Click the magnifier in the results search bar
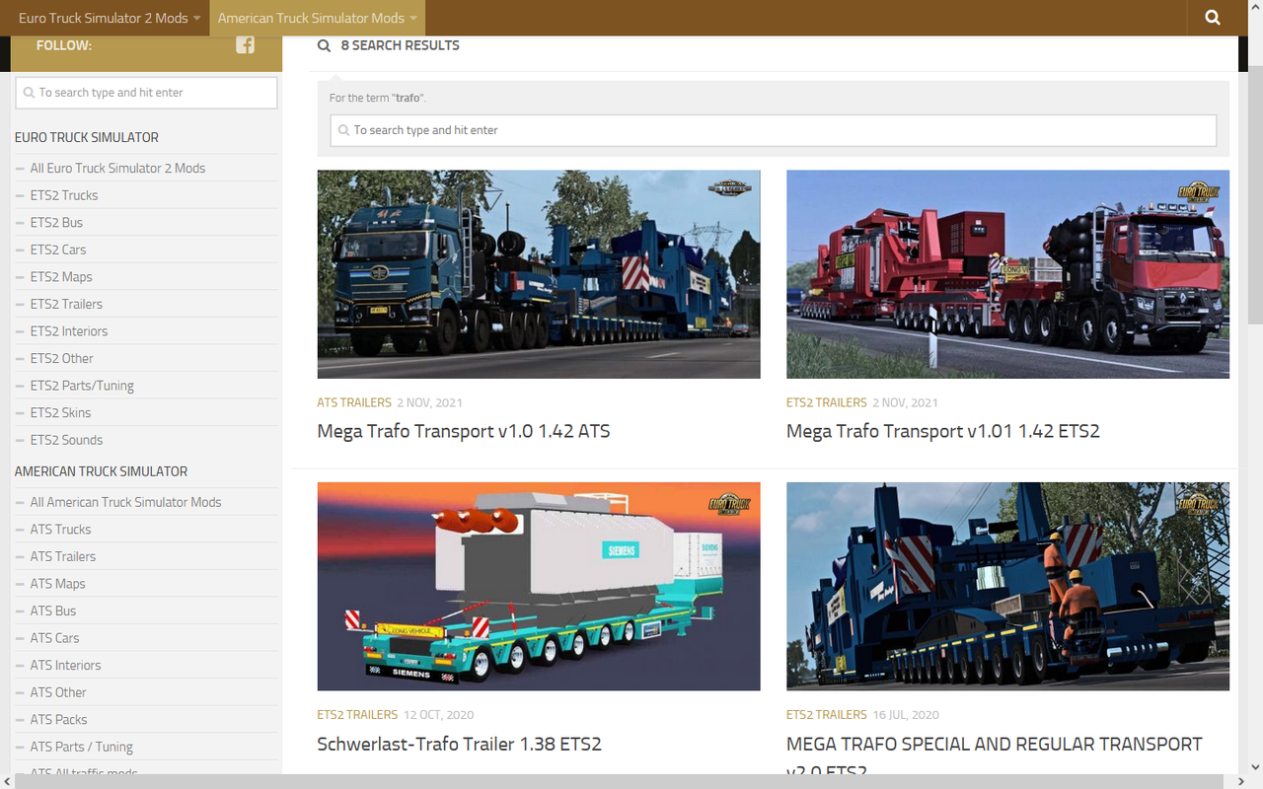This screenshot has height=789, width=1263. 343,129
